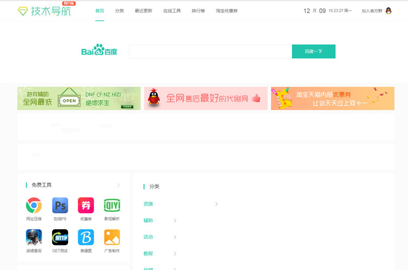Open the Chrome 网址压缩 tool icon

(34, 206)
